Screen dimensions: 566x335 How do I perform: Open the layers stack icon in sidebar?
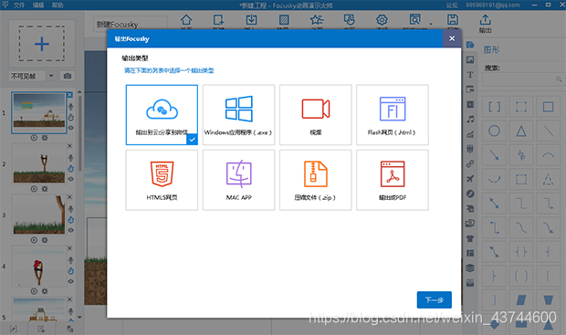coord(470,267)
